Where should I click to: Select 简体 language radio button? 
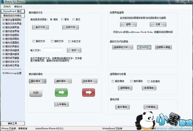(x=51, y=20)
